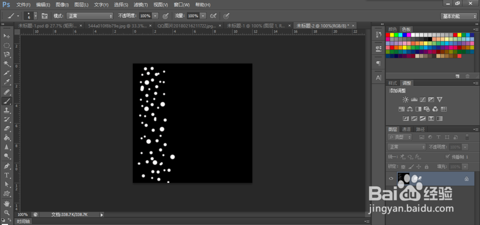Toggle pressure for opacity button
This screenshot has height=225, width=480.
coord(166,16)
